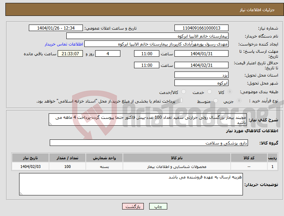Select the کالا radio button
284x216 pixels.
click(x=230, y=92)
